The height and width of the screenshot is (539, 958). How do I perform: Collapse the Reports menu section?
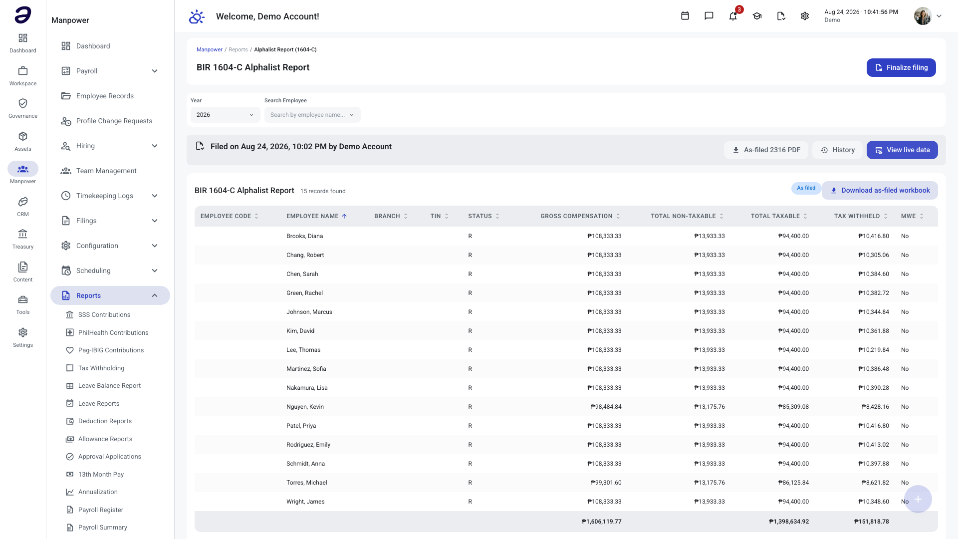(110, 295)
